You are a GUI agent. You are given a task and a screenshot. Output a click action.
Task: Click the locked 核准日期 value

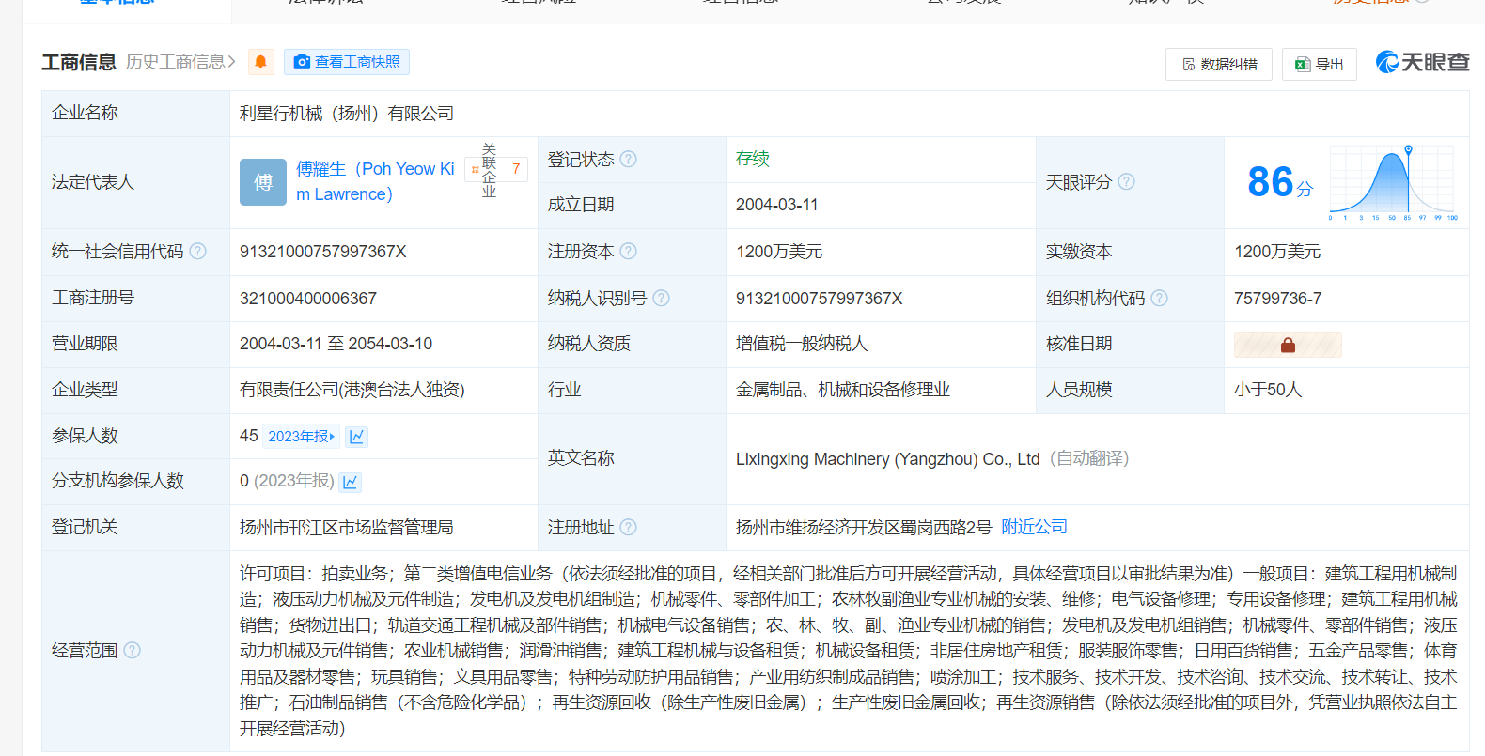[x=1288, y=345]
